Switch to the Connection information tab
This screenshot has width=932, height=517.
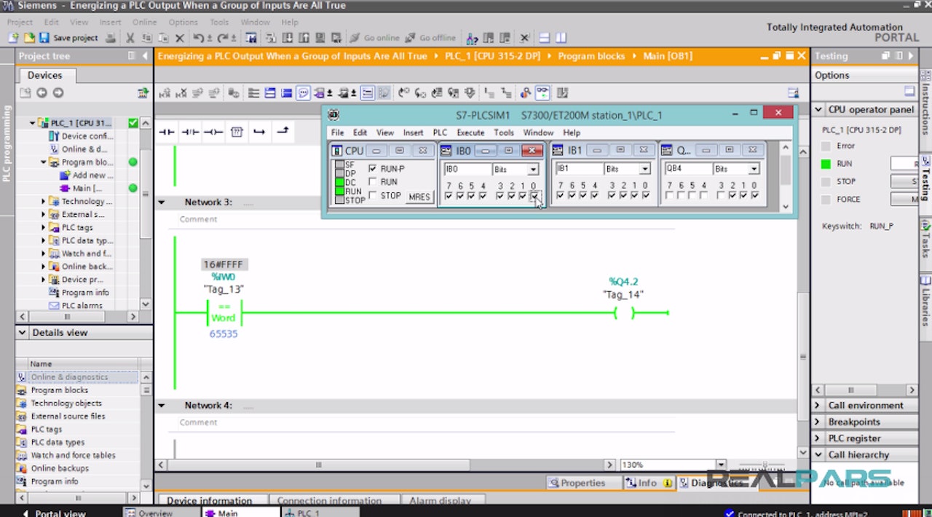tap(328, 500)
